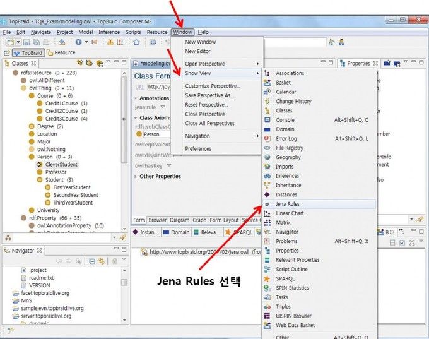Click the Geography globe icon

[x=267, y=157]
